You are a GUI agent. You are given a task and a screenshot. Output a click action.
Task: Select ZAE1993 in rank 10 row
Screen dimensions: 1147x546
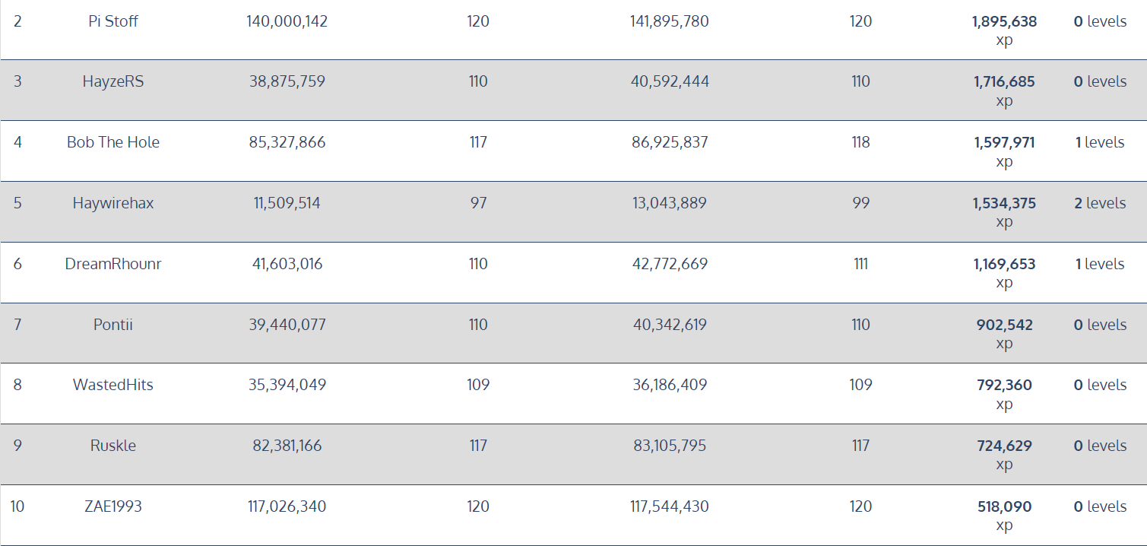tap(113, 506)
